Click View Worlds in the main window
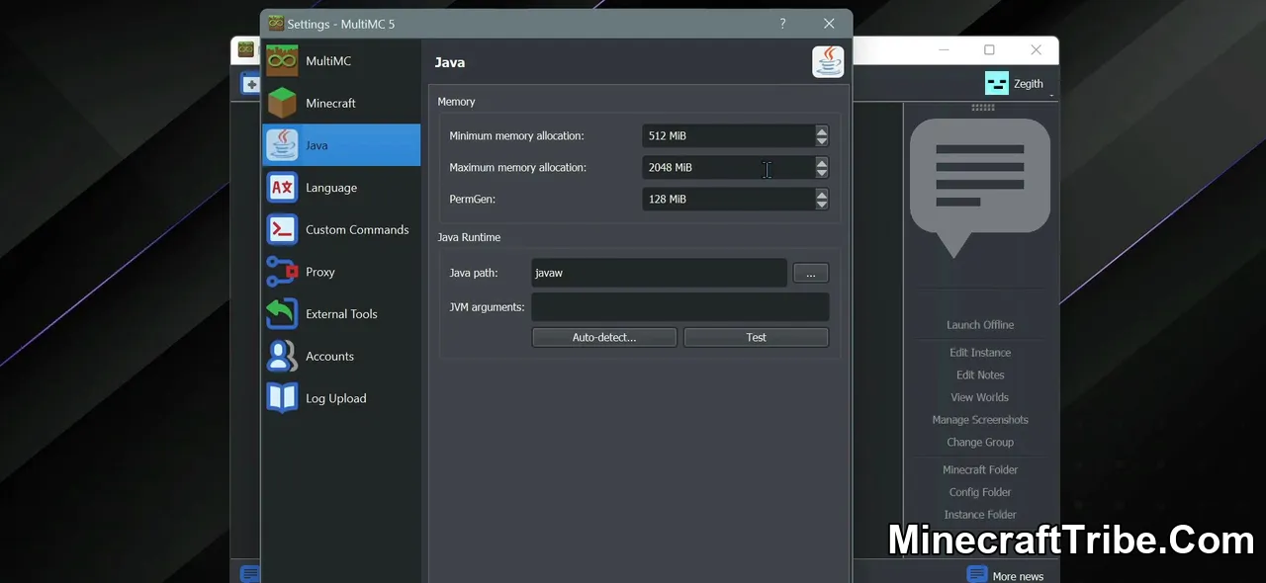1266x583 pixels. coord(980,397)
